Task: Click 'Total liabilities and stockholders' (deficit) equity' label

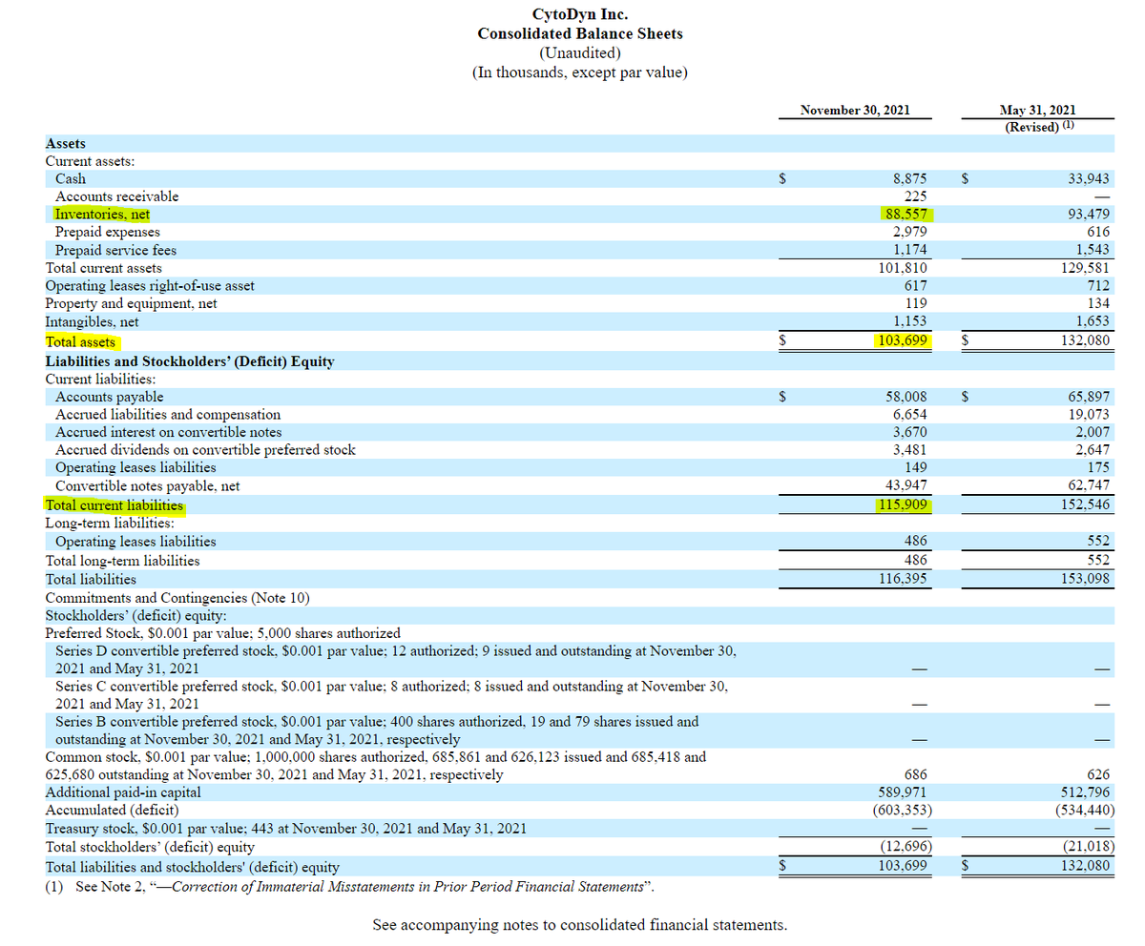Action: point(193,867)
